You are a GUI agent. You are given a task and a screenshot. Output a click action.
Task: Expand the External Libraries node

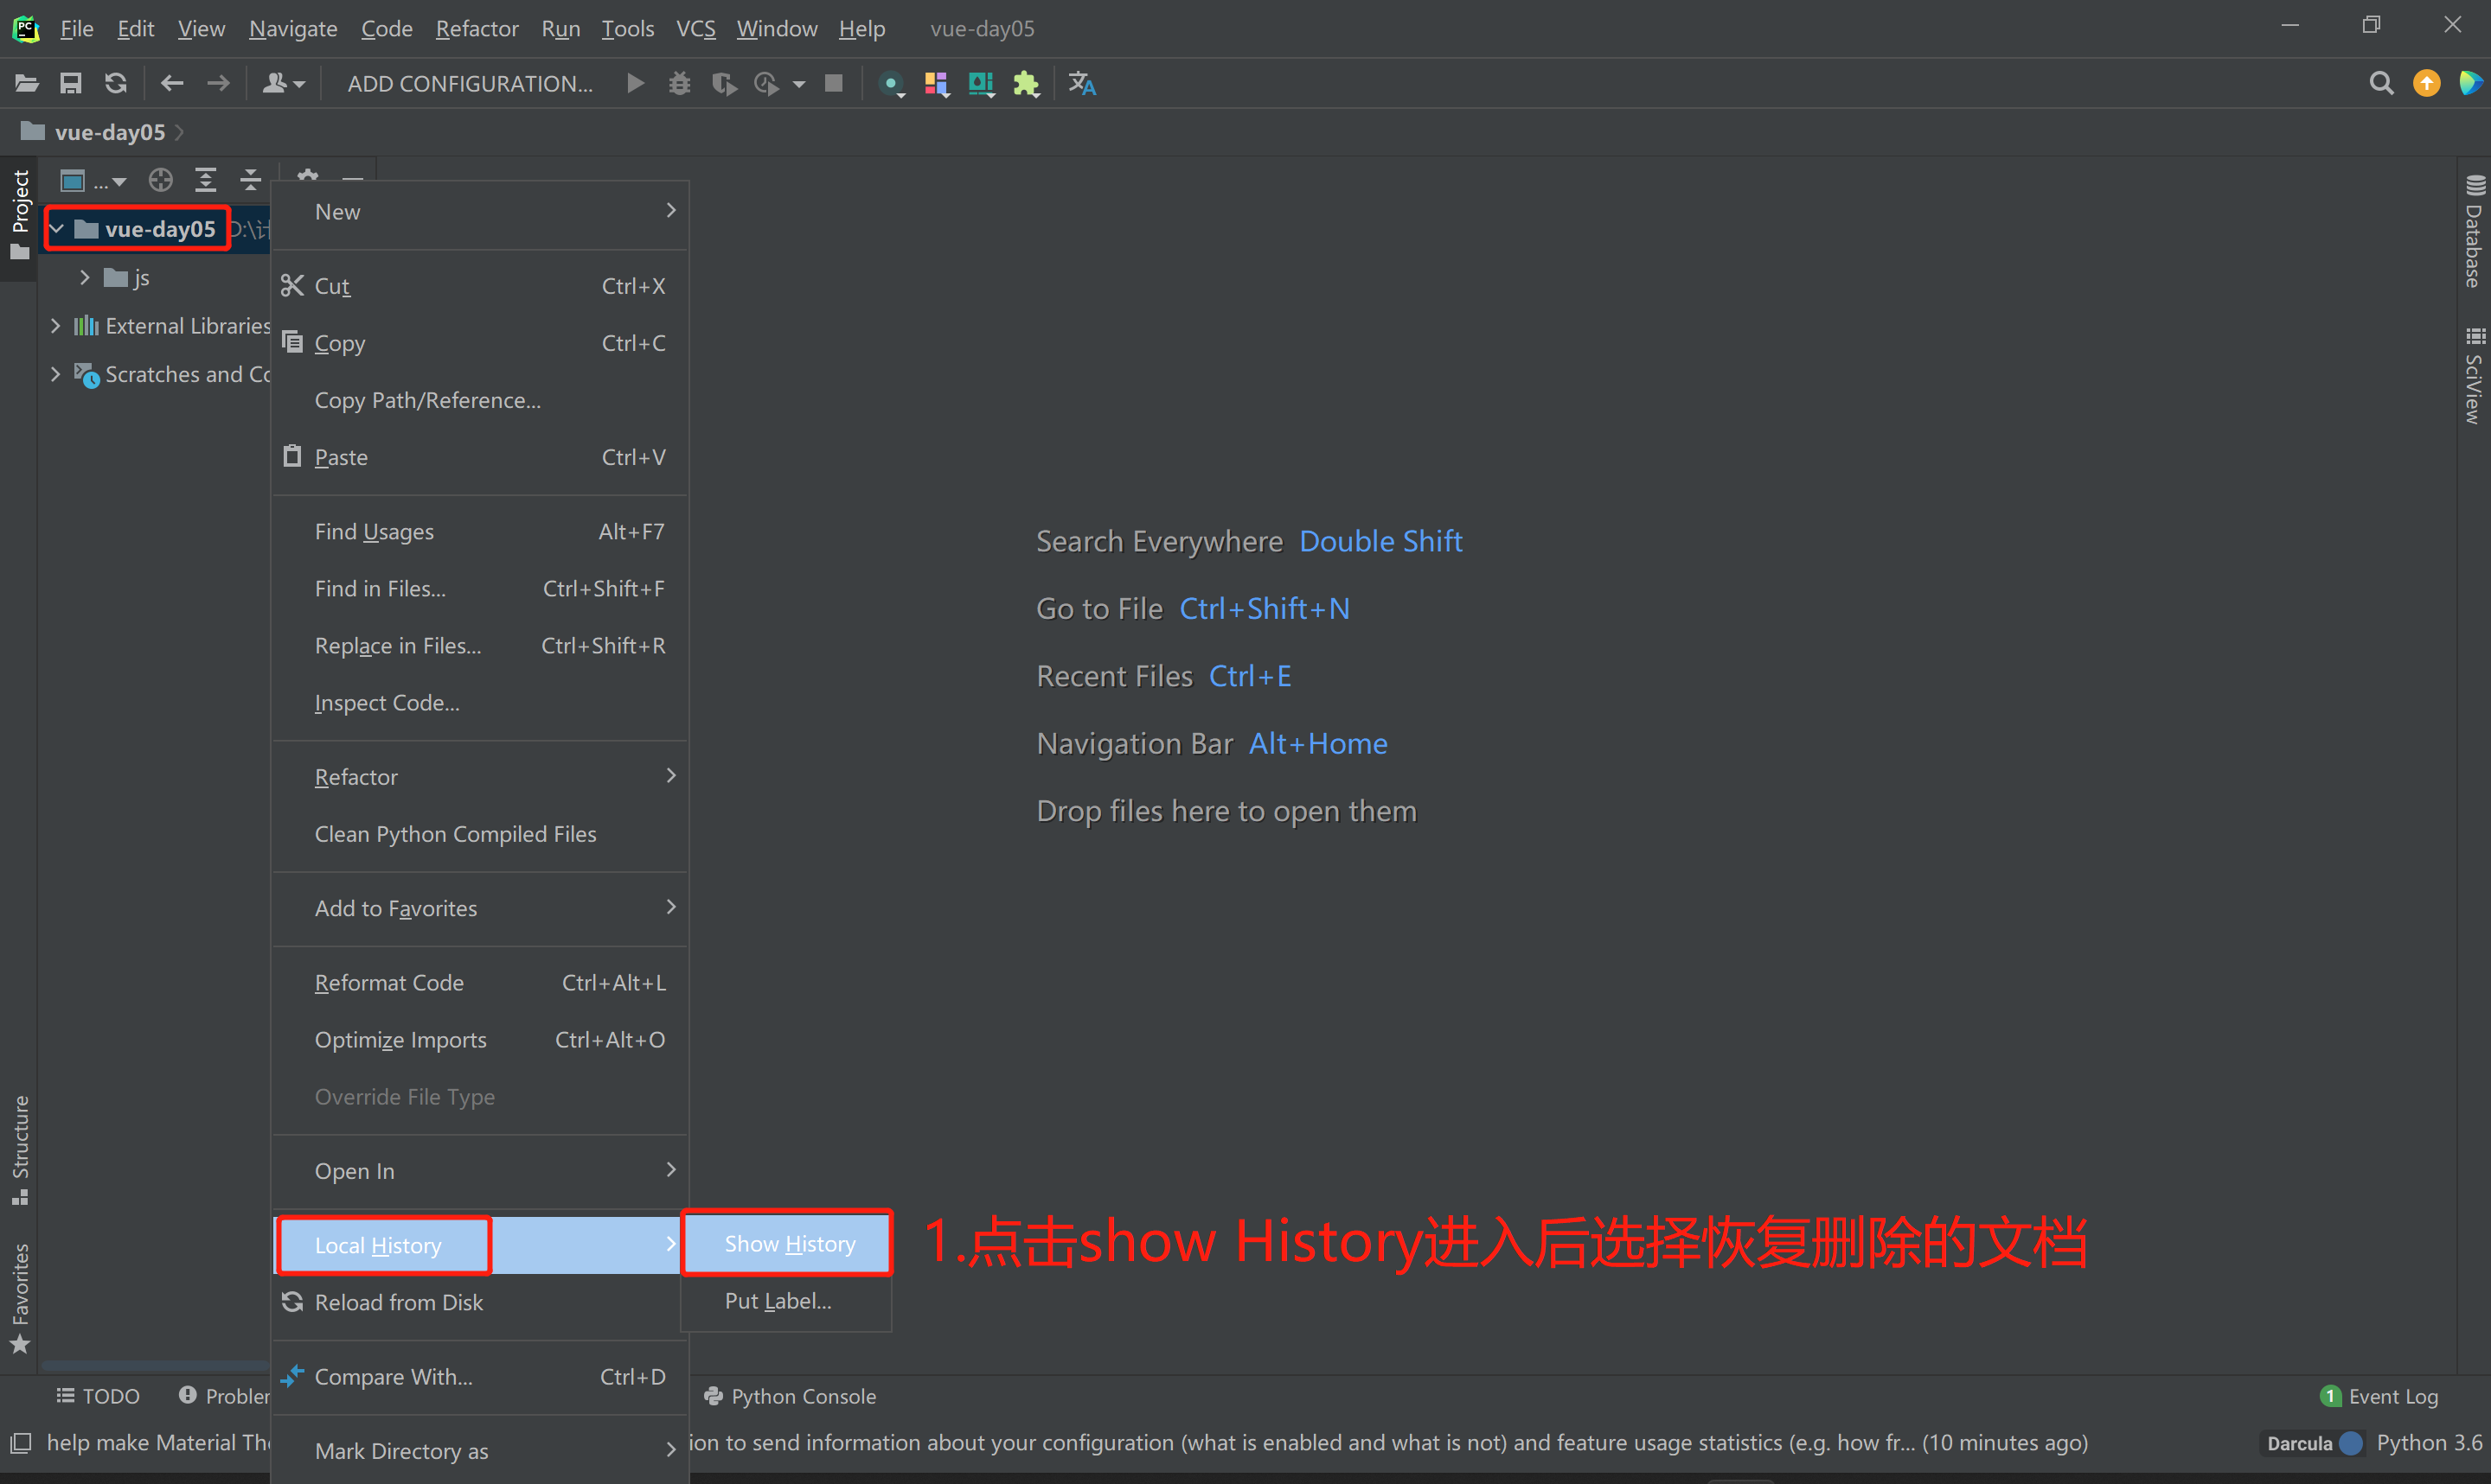pos(55,326)
